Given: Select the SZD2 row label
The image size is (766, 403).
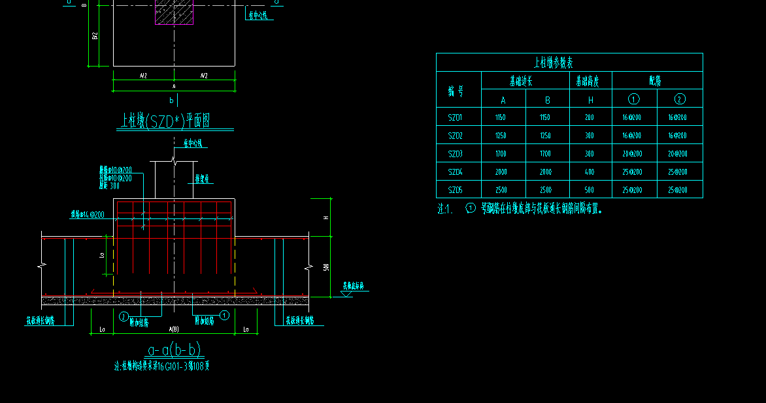Looking at the screenshot, I should (x=455, y=136).
